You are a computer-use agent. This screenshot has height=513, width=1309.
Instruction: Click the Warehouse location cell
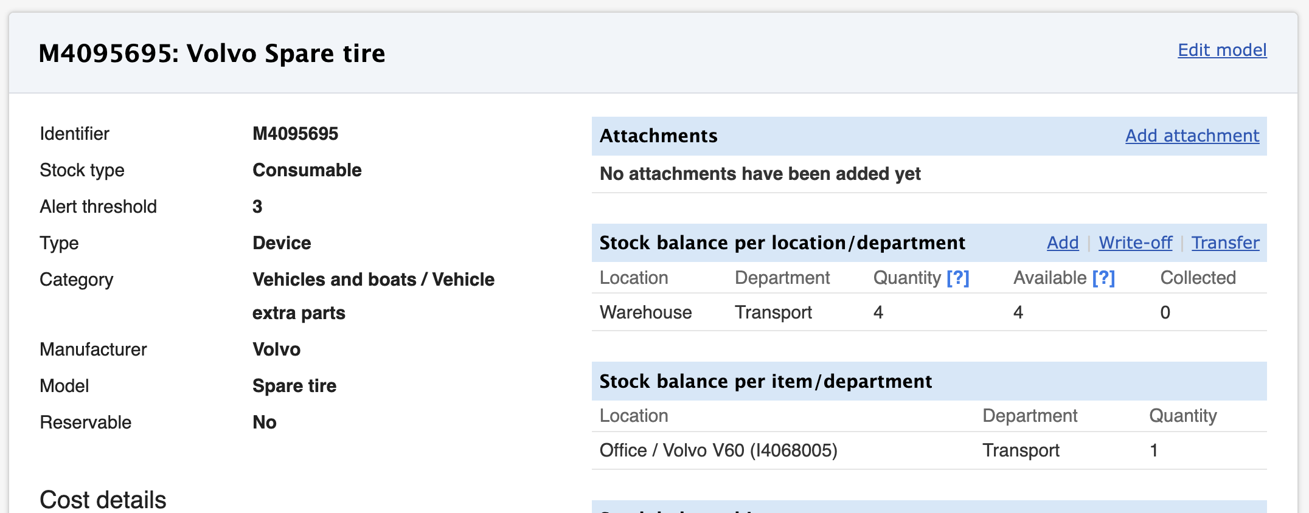(x=645, y=312)
